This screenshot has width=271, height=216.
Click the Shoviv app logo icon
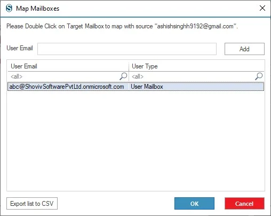pyautogui.click(x=9, y=8)
